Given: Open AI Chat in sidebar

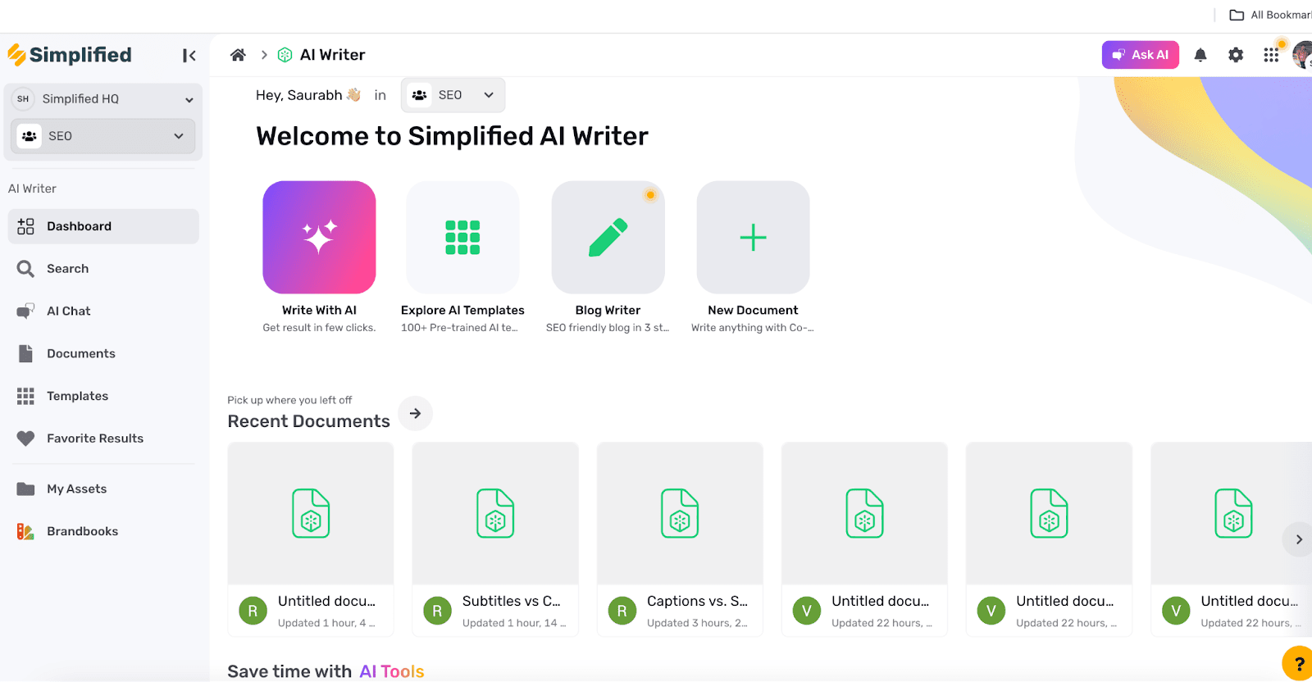Looking at the screenshot, I should click(x=103, y=311).
